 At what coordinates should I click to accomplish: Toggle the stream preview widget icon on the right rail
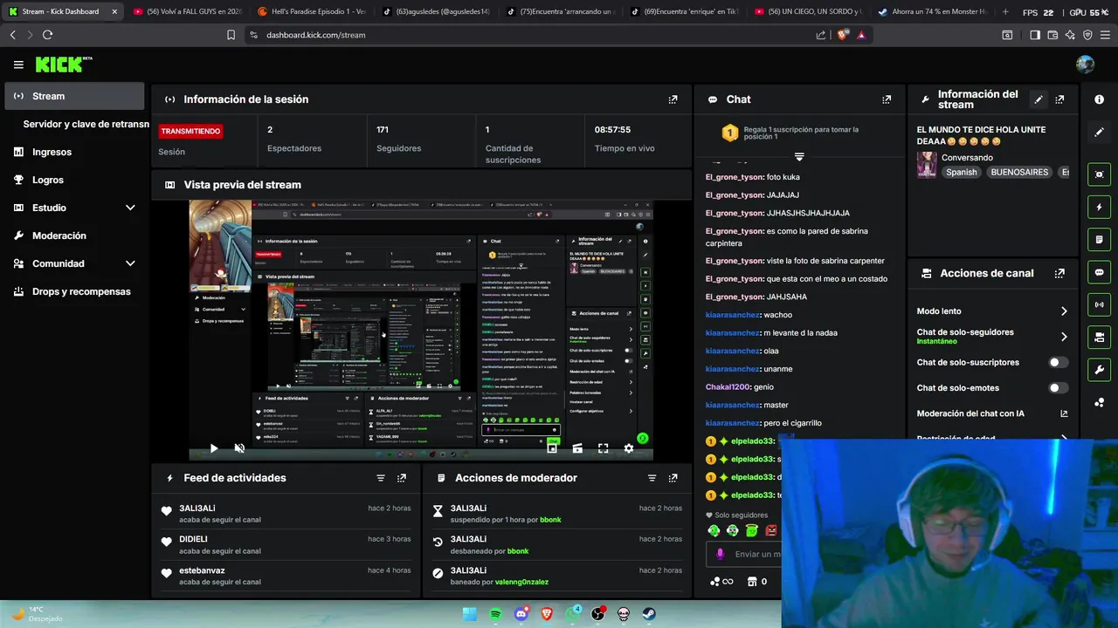(x=1099, y=174)
